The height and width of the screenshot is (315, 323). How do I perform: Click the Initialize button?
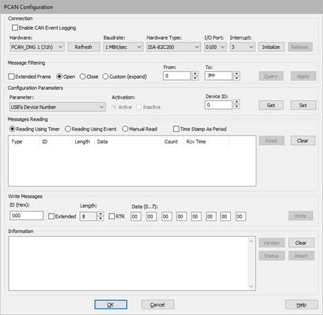271,47
